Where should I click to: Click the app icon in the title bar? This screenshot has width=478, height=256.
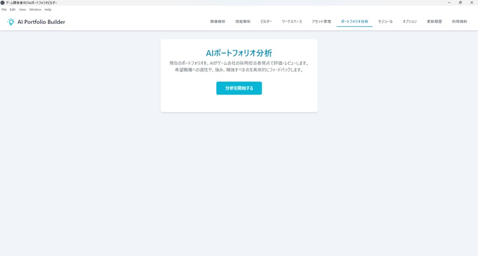2,3
